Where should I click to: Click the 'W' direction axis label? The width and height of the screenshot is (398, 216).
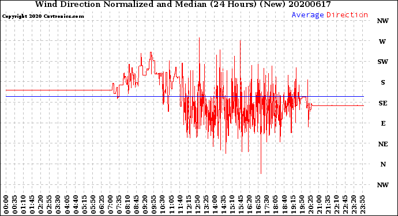tap(382, 41)
